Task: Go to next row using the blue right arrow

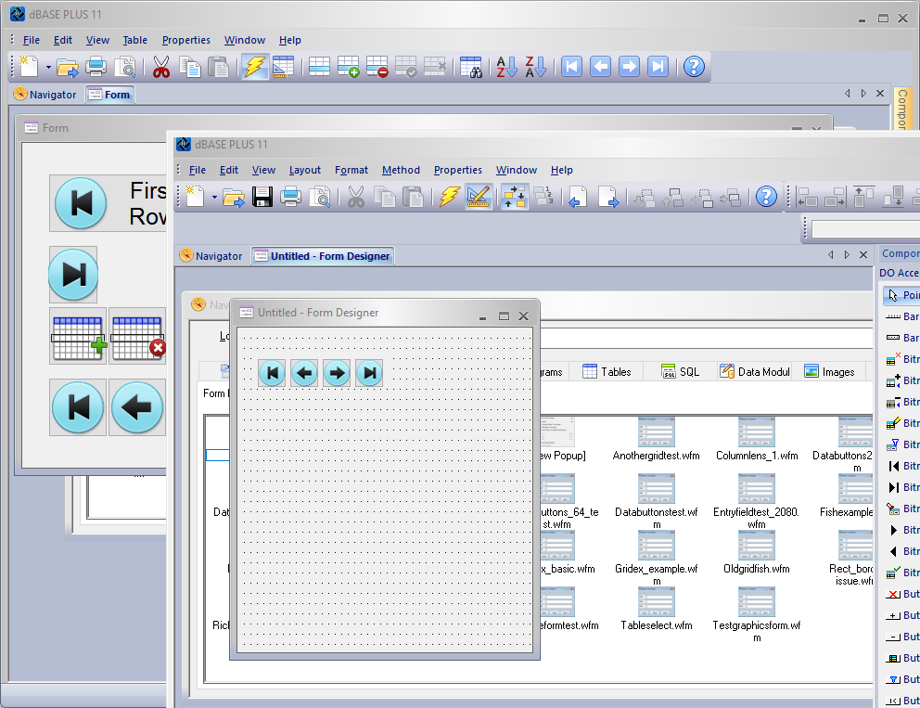Action: coord(629,67)
